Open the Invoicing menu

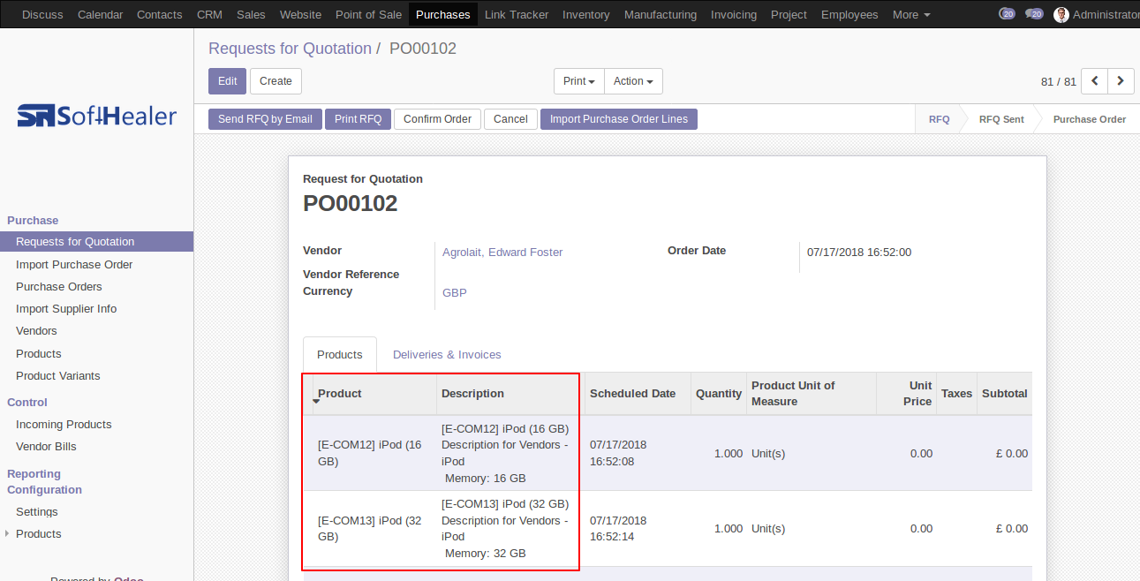pos(734,14)
